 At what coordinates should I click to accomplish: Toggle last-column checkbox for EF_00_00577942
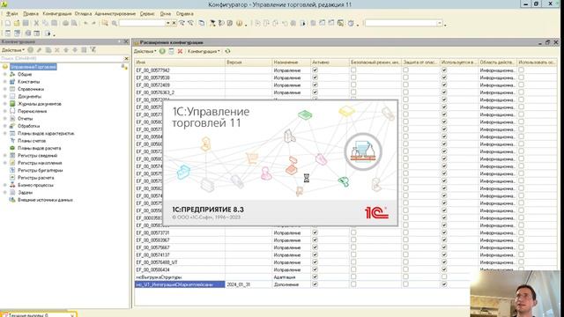point(521,70)
